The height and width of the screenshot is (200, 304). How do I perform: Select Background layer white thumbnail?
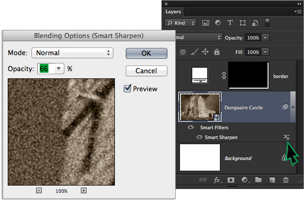coord(200,157)
